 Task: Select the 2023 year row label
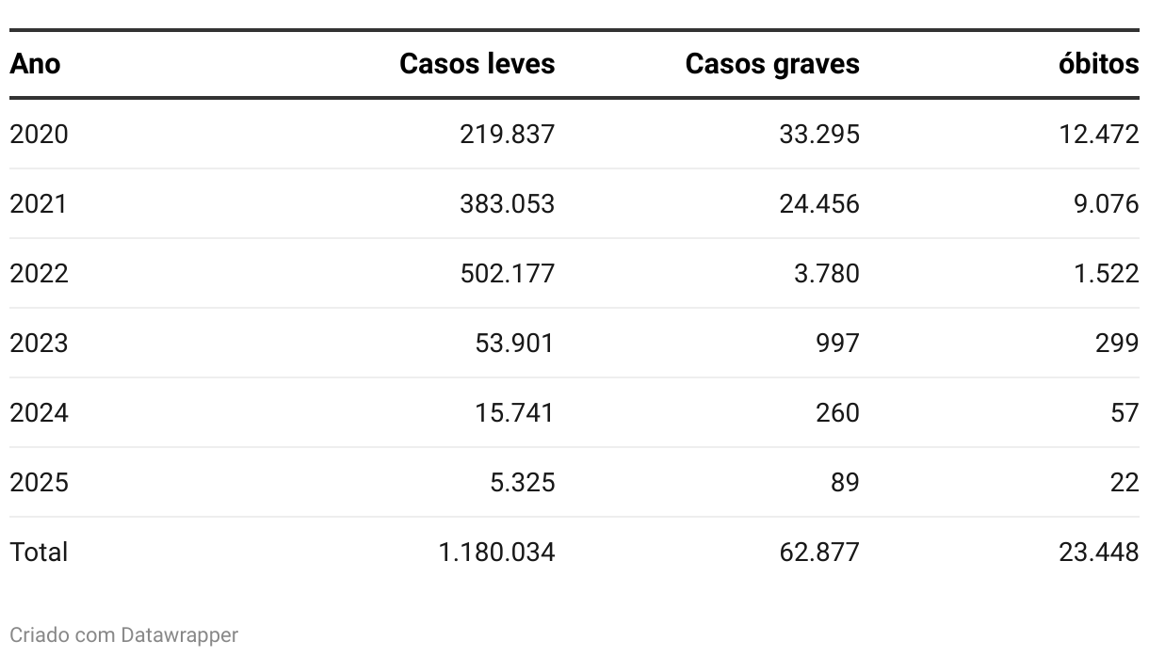39,344
